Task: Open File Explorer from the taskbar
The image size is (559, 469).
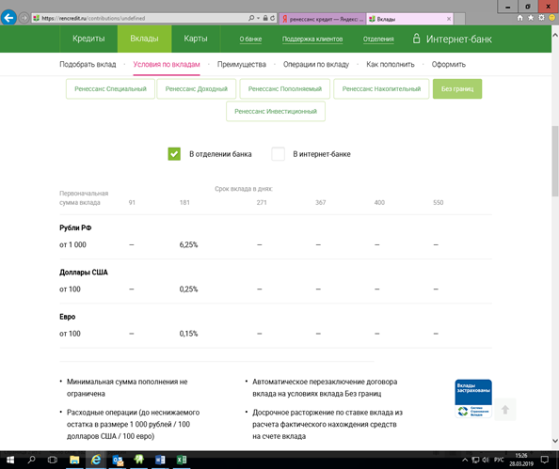Action: 74,460
